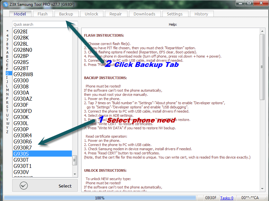Click down arrow of help panel scrollbar
The height and width of the screenshot is (201, 269).
pyautogui.click(x=262, y=189)
